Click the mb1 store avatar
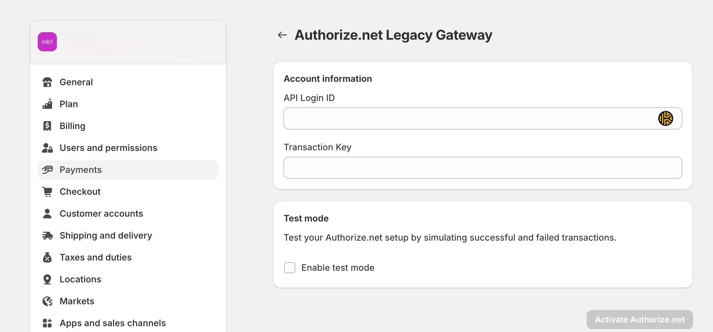The width and height of the screenshot is (713, 332). (x=47, y=42)
